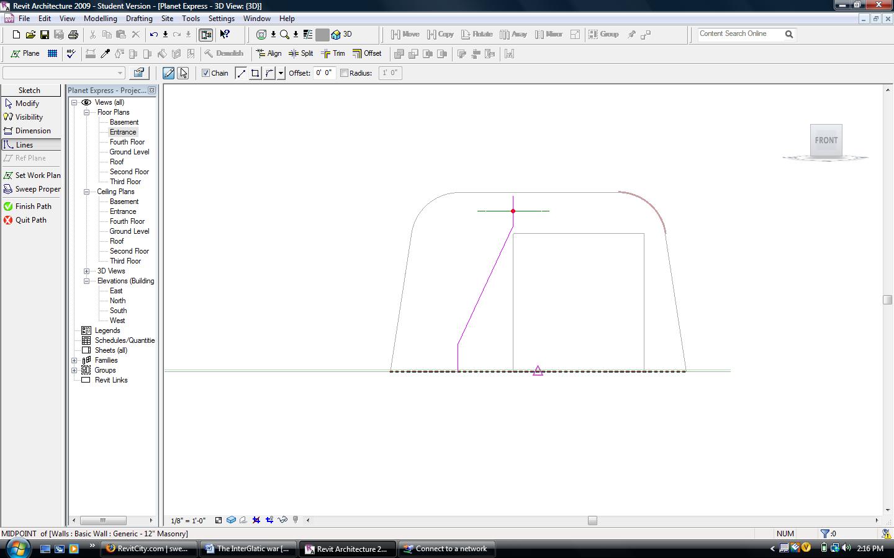Click the Spelling check icon
The height and width of the screenshot is (558, 894).
click(71, 54)
